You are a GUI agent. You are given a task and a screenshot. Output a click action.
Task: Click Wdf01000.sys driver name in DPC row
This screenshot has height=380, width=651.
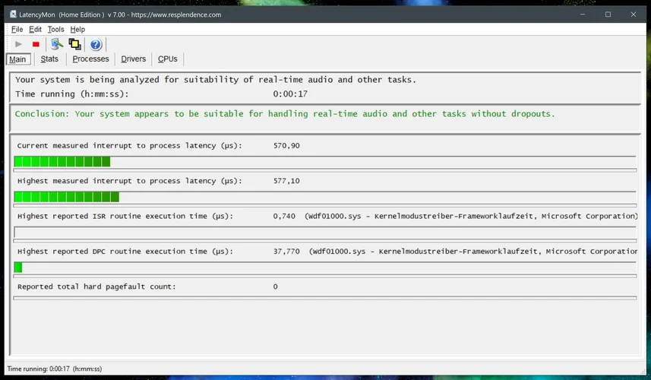(340, 252)
